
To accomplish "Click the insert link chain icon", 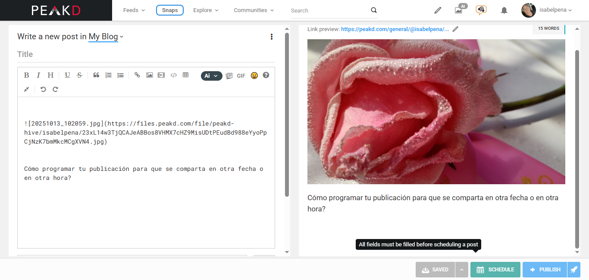I will [x=137, y=75].
